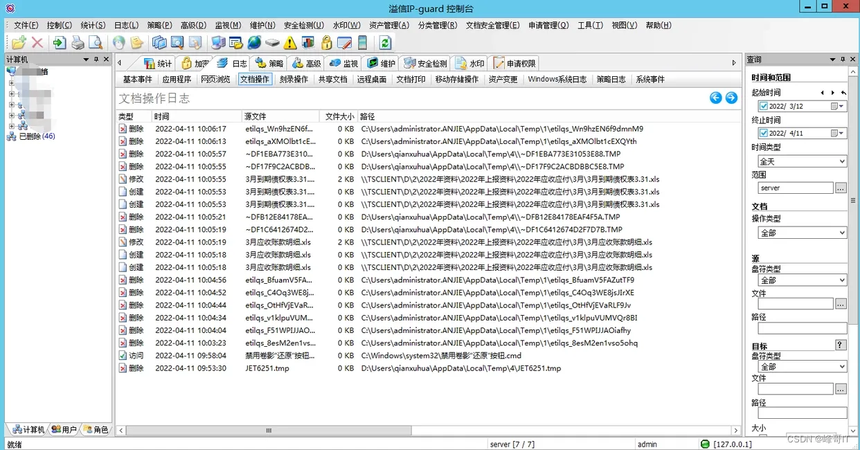Open the 水印(W) menu
The height and width of the screenshot is (450, 860).
346,25
